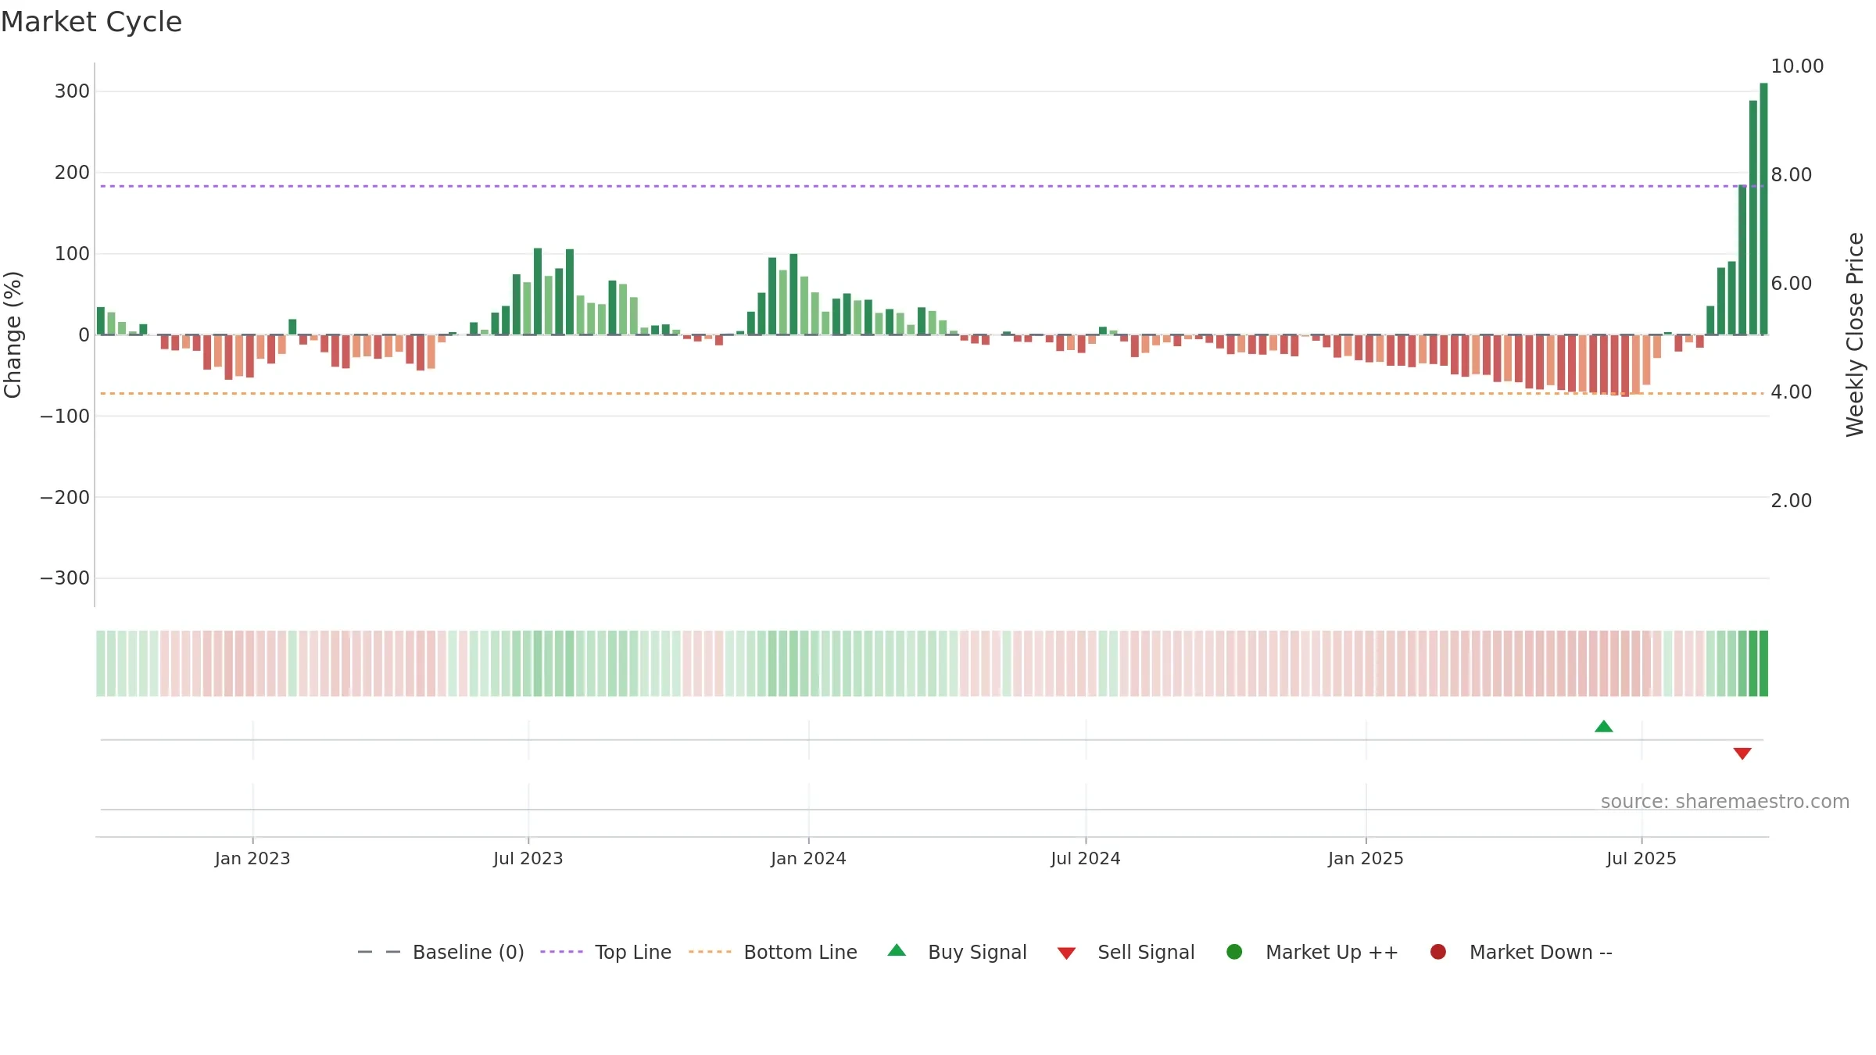Toggle the Sell Signal legend entry
1876x1055 pixels.
tap(1126, 952)
